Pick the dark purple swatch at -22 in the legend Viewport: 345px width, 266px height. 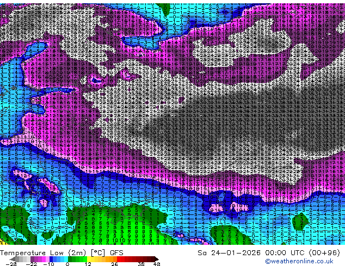click(32, 259)
